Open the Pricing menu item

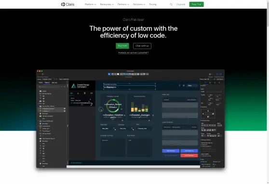pos(153,4)
